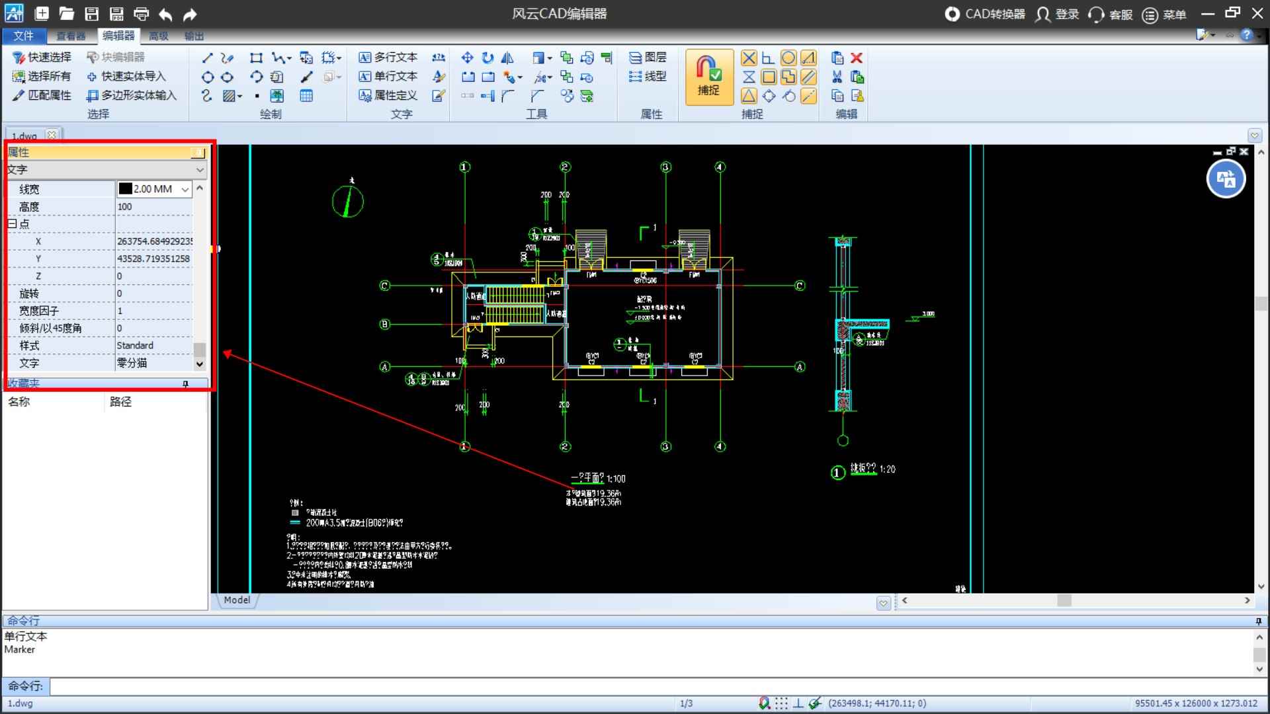The height and width of the screenshot is (714, 1270).
Task: Toggle the circle center snap mode
Action: (788, 58)
